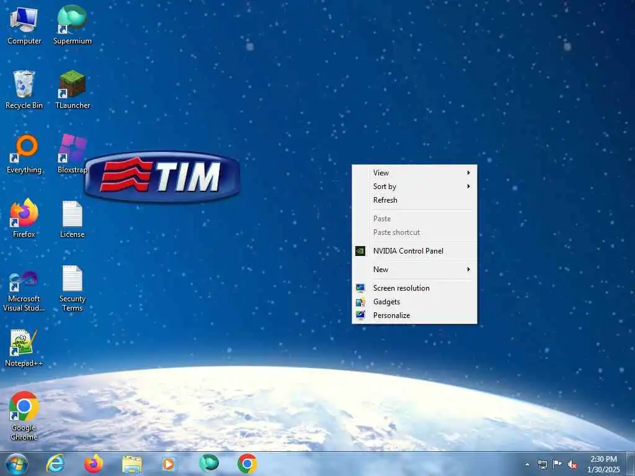Choose Personalize in the context menu
This screenshot has width=635, height=476.
tap(414, 315)
